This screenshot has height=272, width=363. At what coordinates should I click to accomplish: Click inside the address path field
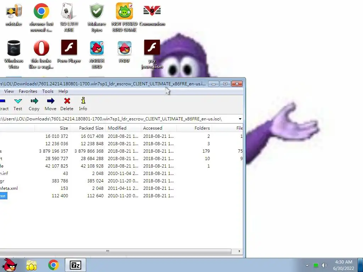point(118,119)
